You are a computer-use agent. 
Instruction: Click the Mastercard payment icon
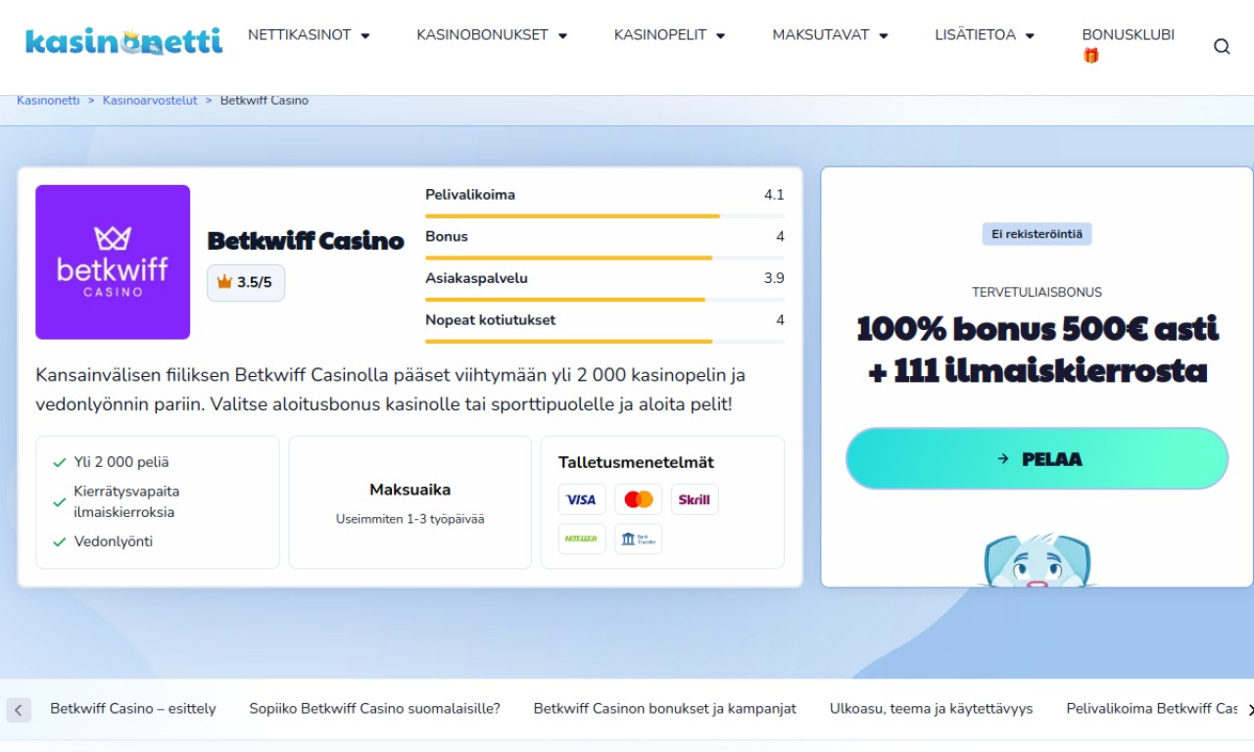[639, 499]
